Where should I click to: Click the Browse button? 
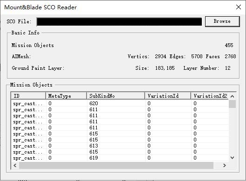coord(222,21)
